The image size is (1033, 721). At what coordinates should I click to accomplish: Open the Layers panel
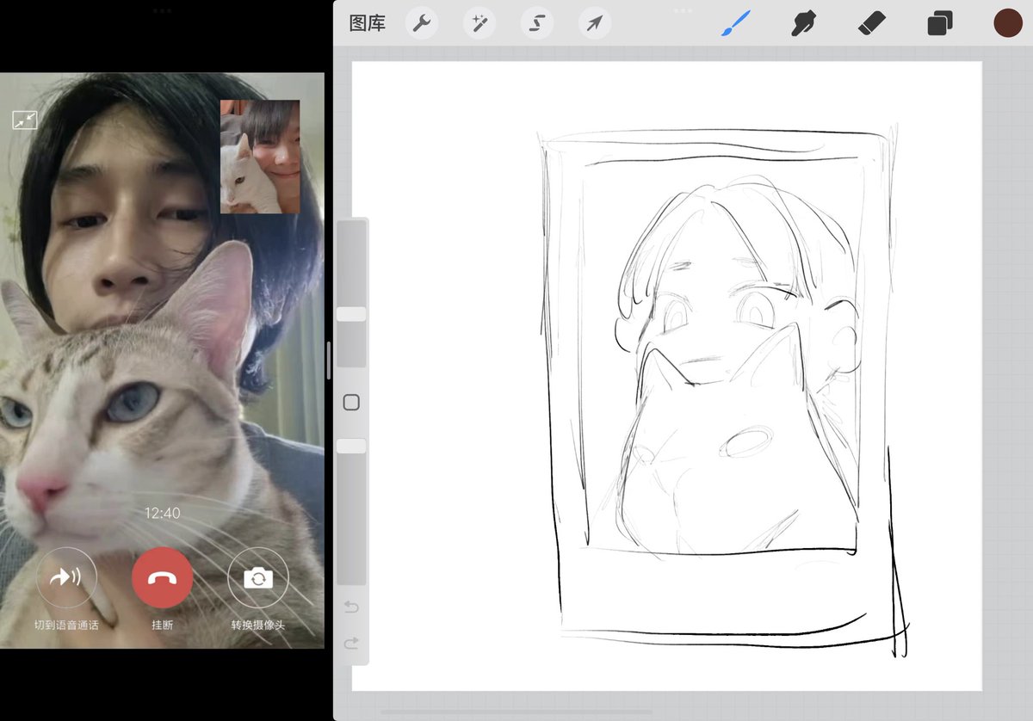pos(940,23)
